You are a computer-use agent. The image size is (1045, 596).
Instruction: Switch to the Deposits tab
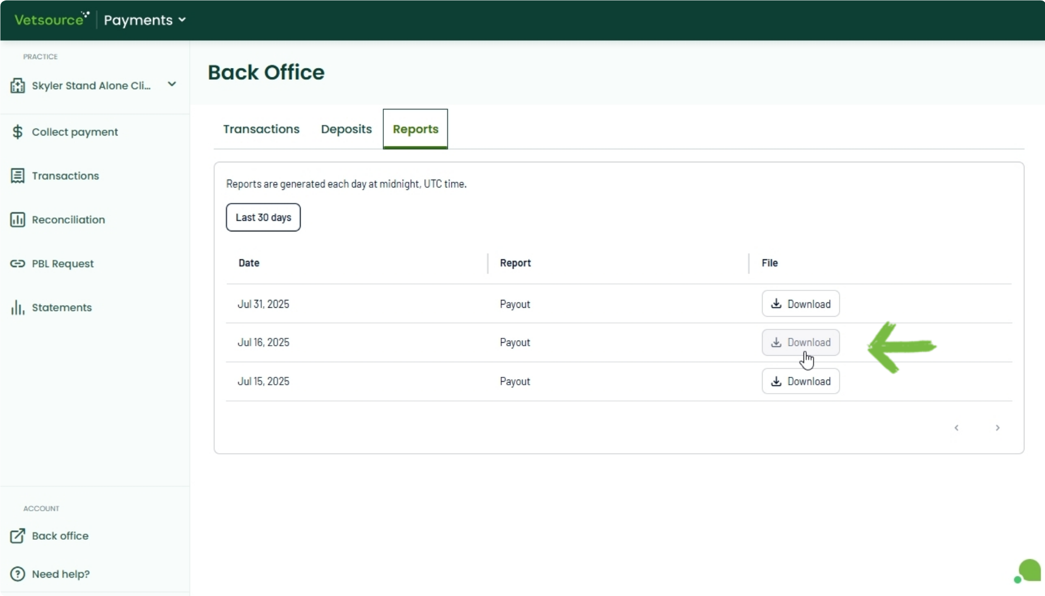(x=346, y=129)
